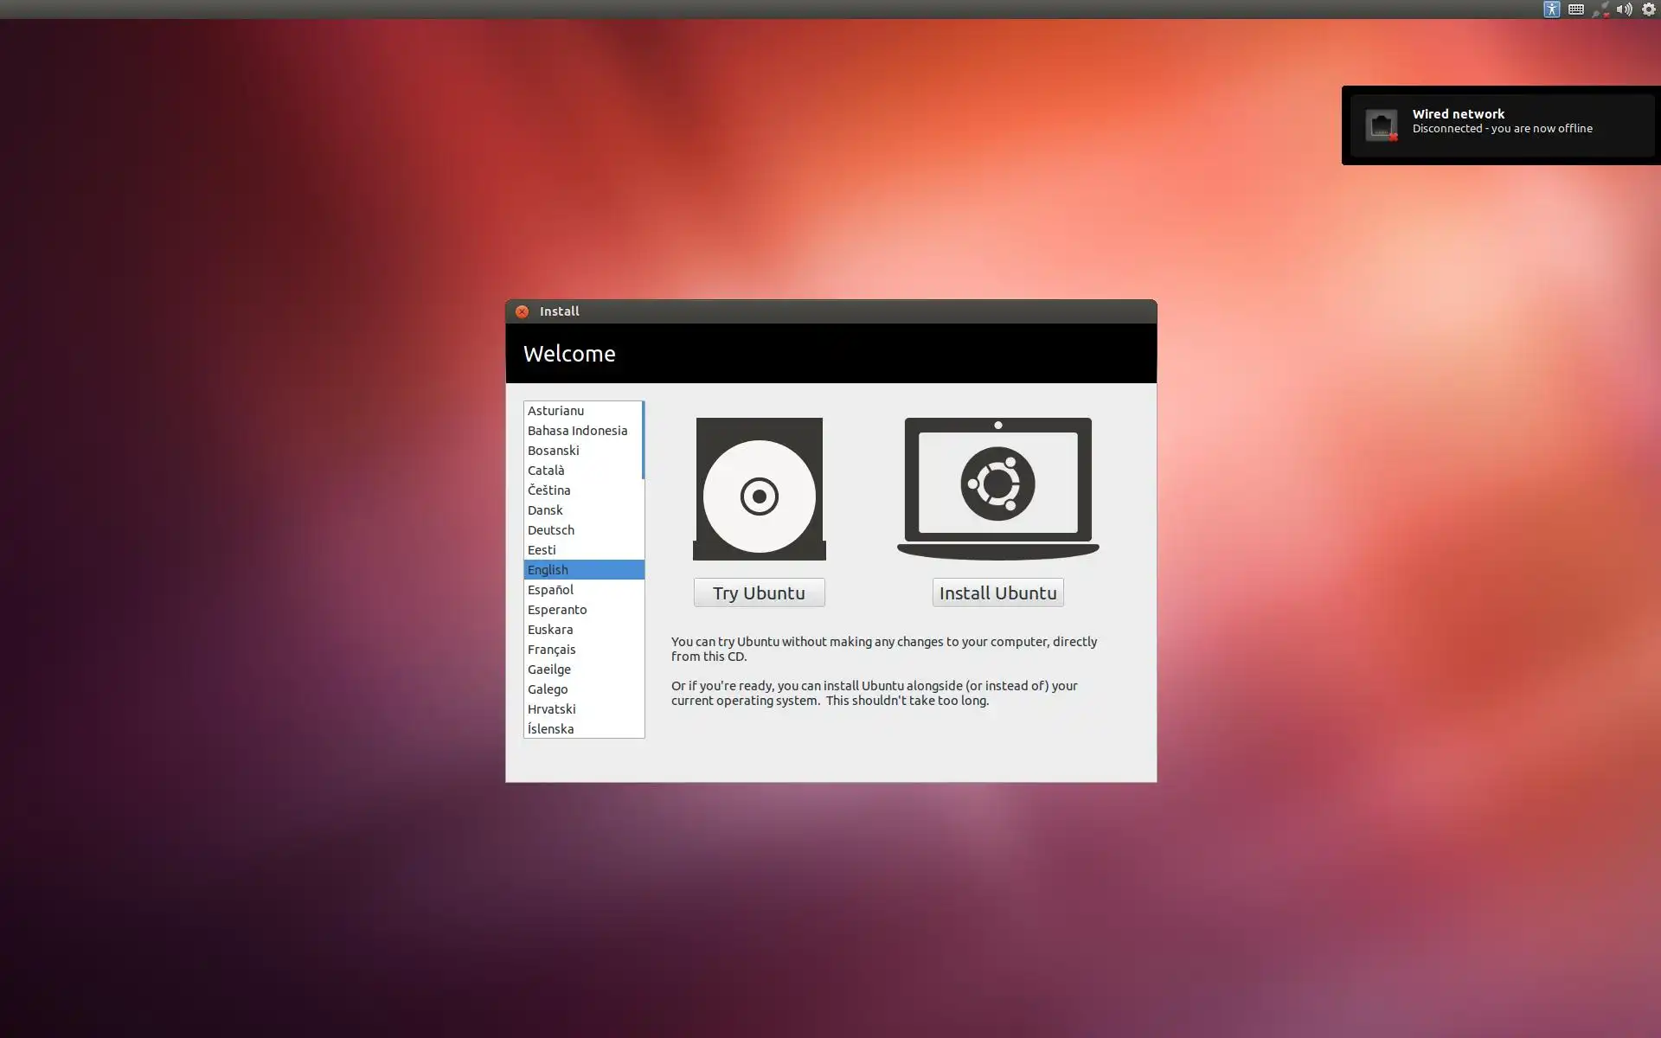The width and height of the screenshot is (1661, 1038).
Task: Select Deutsch from the language list
Action: (551, 530)
